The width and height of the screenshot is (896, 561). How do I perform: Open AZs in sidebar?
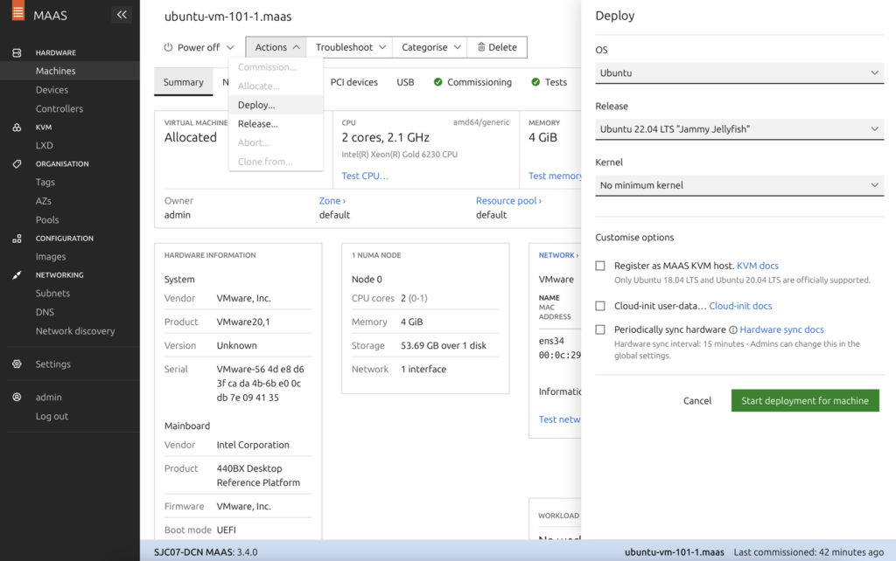44,201
